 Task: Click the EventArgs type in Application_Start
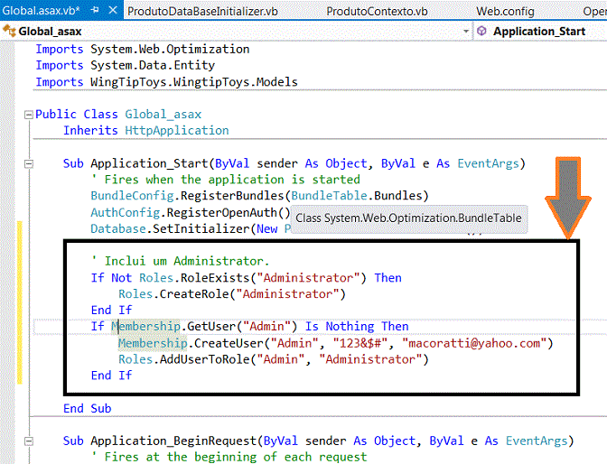[x=488, y=163]
